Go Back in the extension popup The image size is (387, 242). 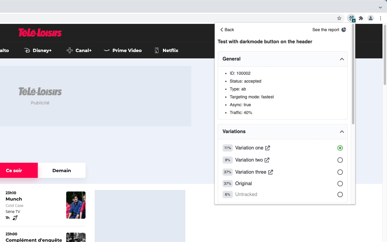point(227,30)
